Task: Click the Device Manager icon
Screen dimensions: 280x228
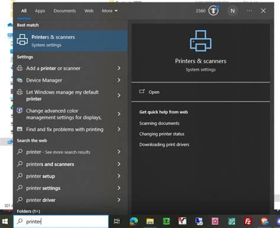Action: click(x=19, y=80)
